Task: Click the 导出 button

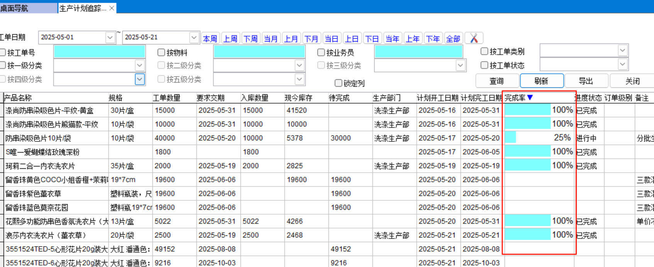Action: [x=586, y=81]
